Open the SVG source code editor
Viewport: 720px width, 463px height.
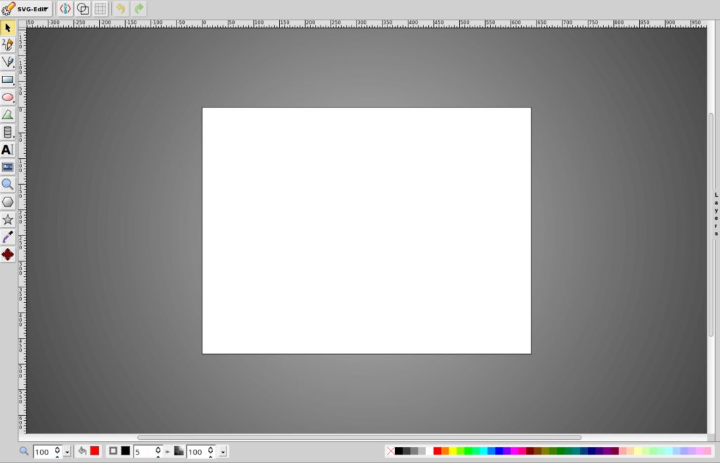pyautogui.click(x=65, y=8)
